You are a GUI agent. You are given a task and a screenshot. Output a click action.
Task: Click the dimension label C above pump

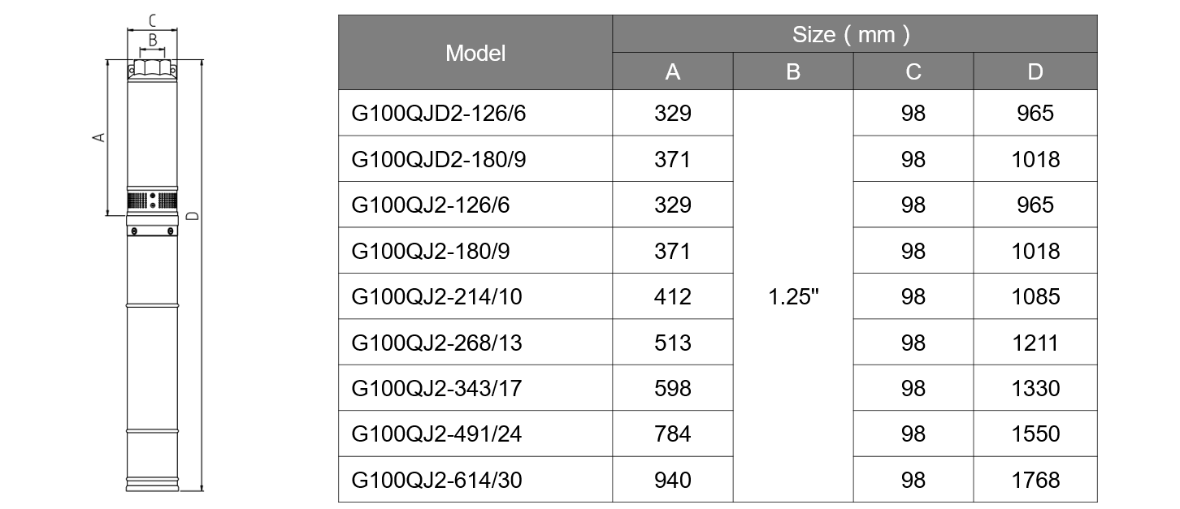[152, 20]
